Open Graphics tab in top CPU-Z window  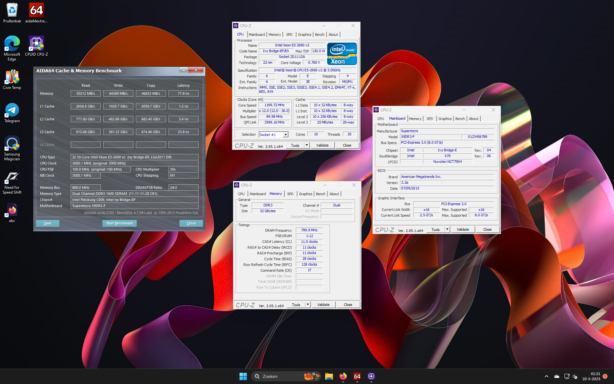pos(304,35)
